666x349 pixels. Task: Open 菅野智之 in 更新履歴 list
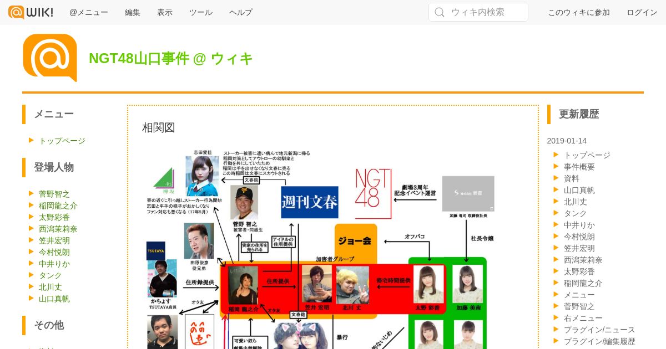pos(579,306)
